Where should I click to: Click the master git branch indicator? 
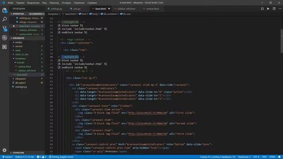click(x=8, y=157)
